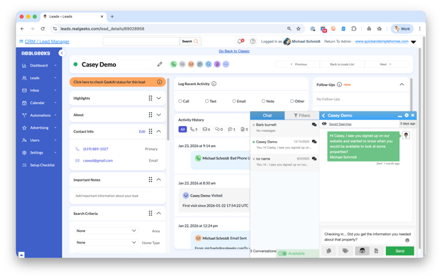Collapse the Follow-Ups panel chevron
442x279 pixels.
click(x=402, y=84)
